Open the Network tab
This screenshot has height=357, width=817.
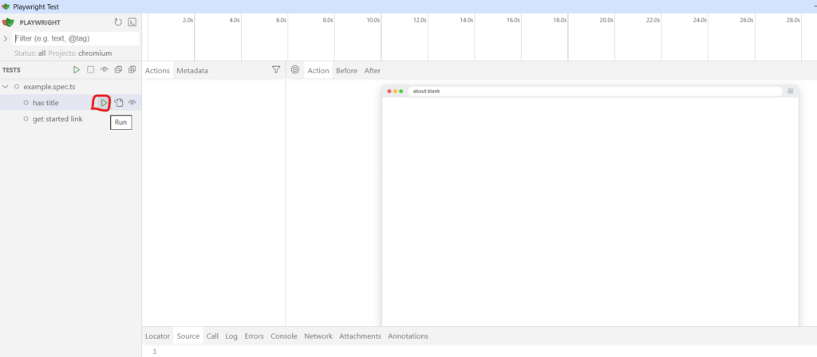pos(318,336)
